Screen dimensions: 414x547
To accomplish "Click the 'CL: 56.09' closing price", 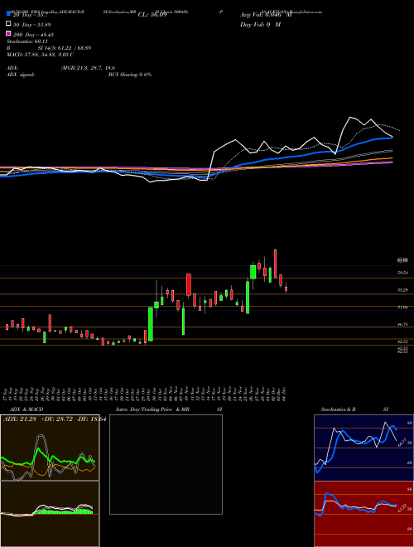I will (x=152, y=15).
